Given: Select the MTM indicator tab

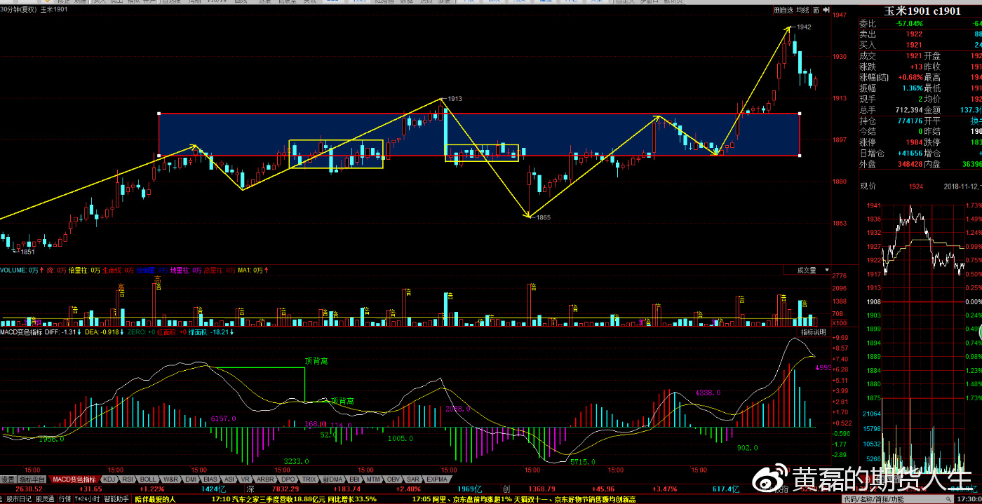Looking at the screenshot, I should click(x=374, y=479).
